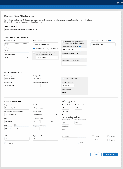Select the first selected FHA Project radio button

(x=34, y=49)
